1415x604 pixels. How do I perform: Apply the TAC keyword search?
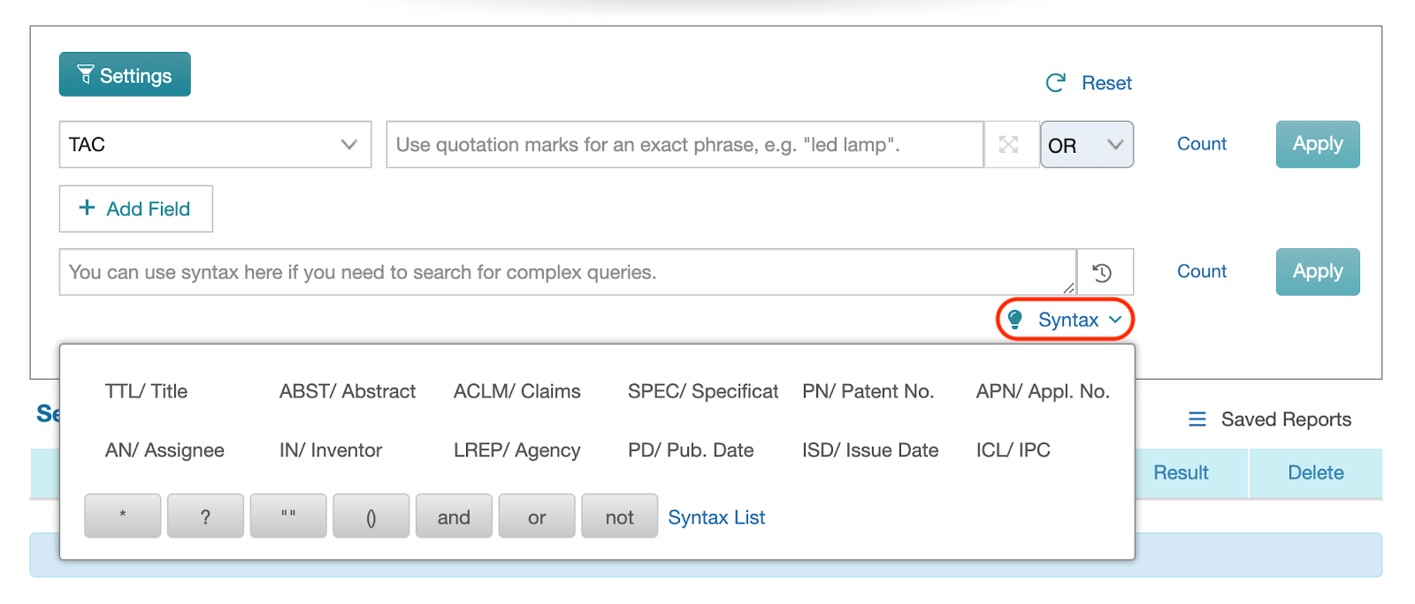pyautogui.click(x=1318, y=144)
